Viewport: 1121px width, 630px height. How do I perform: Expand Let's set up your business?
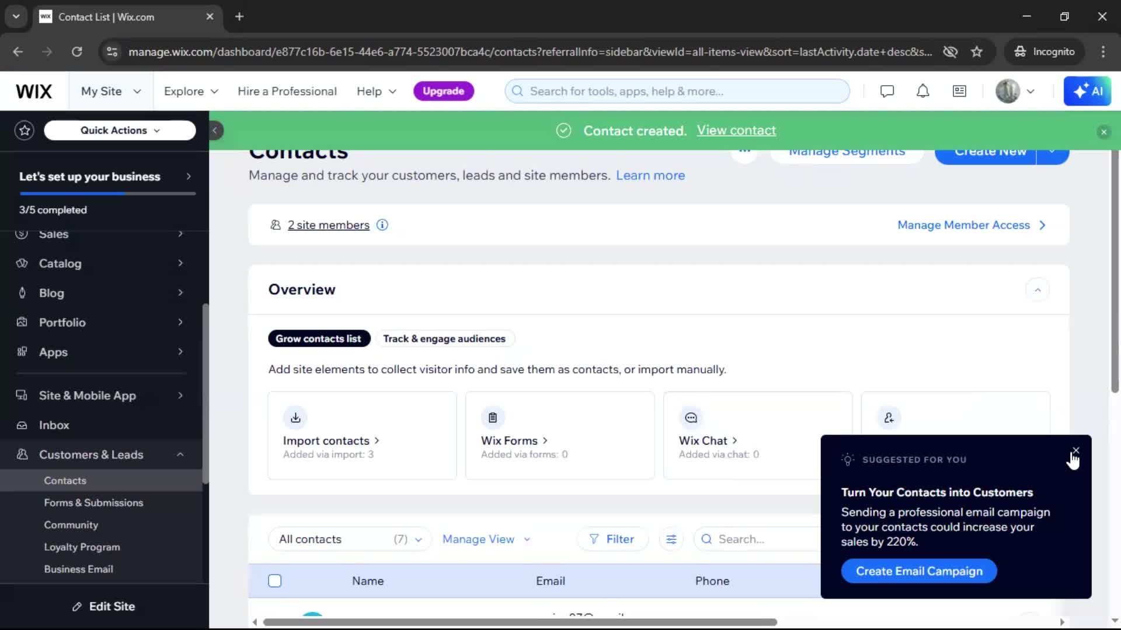[x=105, y=177]
